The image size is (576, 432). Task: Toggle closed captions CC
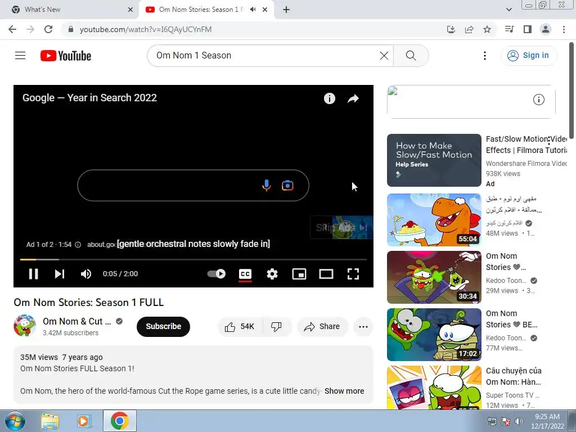pos(245,274)
